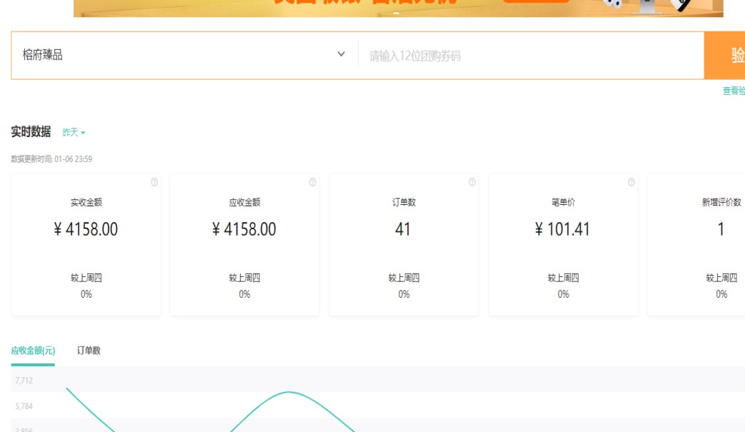Click help icon on 应收金额 card
Image resolution: width=745 pixels, height=432 pixels.
tap(312, 183)
